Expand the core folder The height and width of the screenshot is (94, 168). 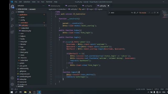pyautogui.click(x=22, y=33)
